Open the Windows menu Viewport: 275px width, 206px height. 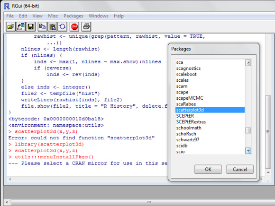pos(99,16)
